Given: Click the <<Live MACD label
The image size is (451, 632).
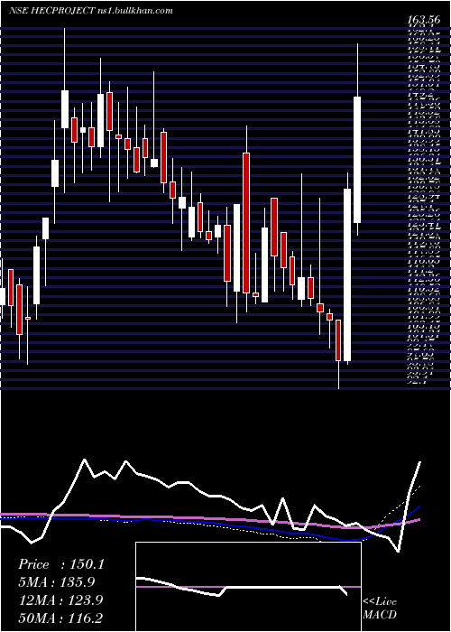Looking at the screenshot, I should pos(380,609).
